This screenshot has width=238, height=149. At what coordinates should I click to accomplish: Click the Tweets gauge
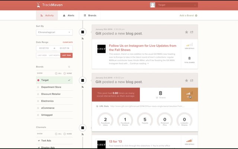click(x=145, y=120)
